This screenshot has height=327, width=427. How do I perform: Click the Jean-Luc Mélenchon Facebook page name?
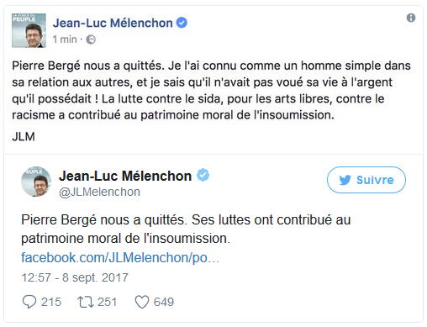click(x=113, y=23)
